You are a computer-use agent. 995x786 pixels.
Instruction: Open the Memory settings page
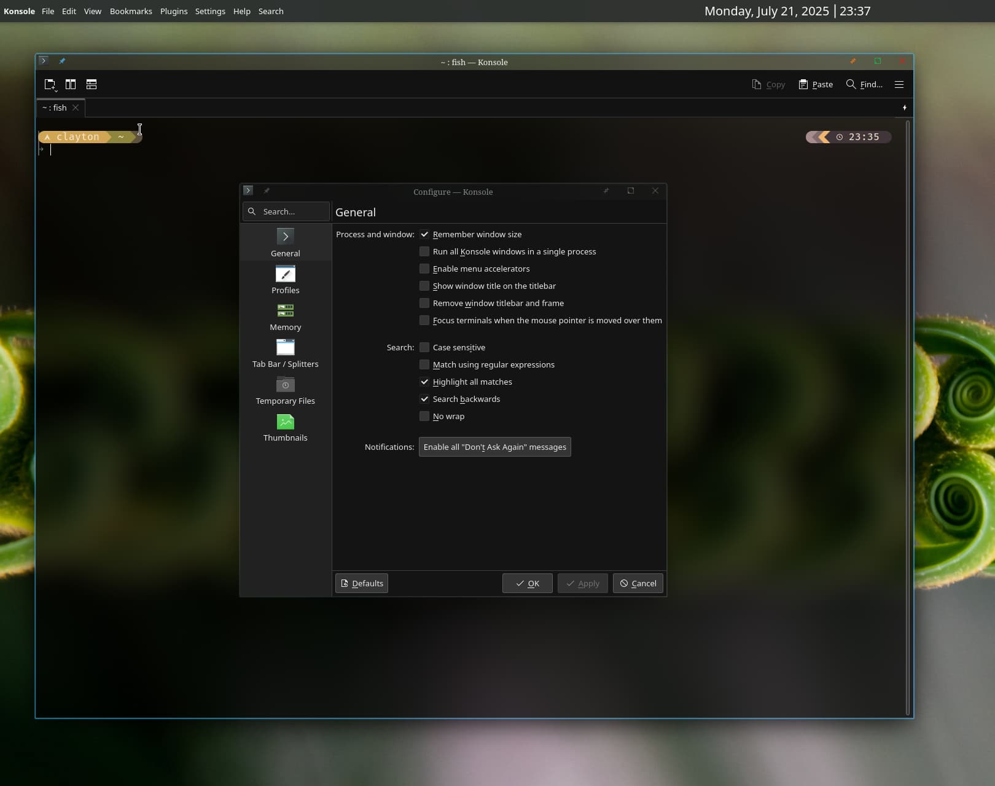(285, 316)
